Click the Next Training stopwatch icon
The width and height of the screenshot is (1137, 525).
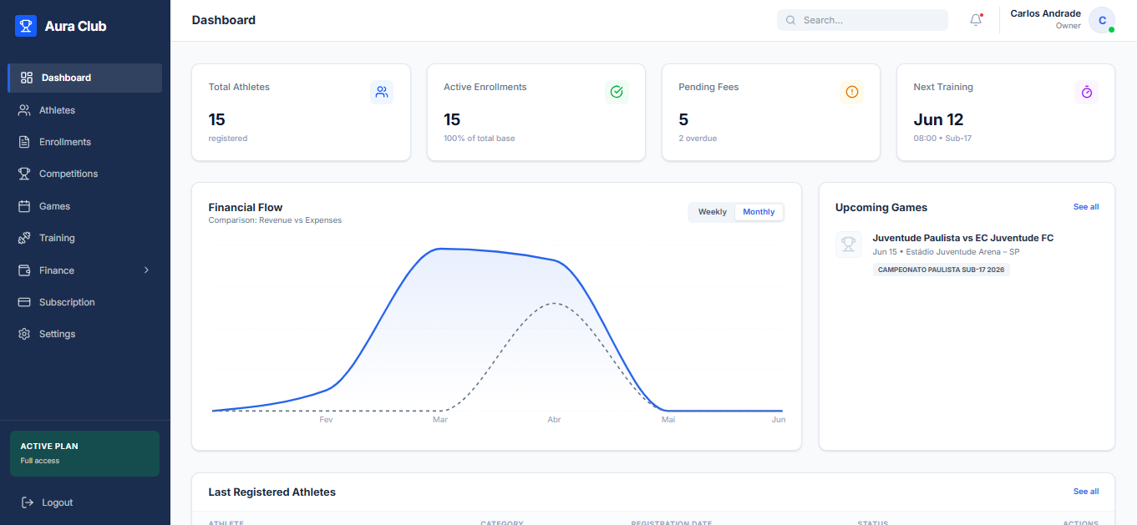click(1087, 92)
